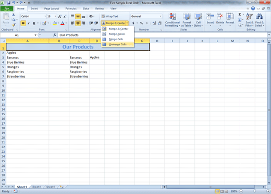
Task: Open Find & Select
Action: (259, 20)
